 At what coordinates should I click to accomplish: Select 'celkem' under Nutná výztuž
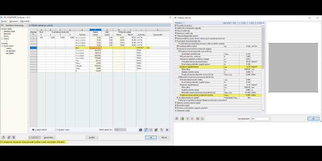(x=9, y=49)
